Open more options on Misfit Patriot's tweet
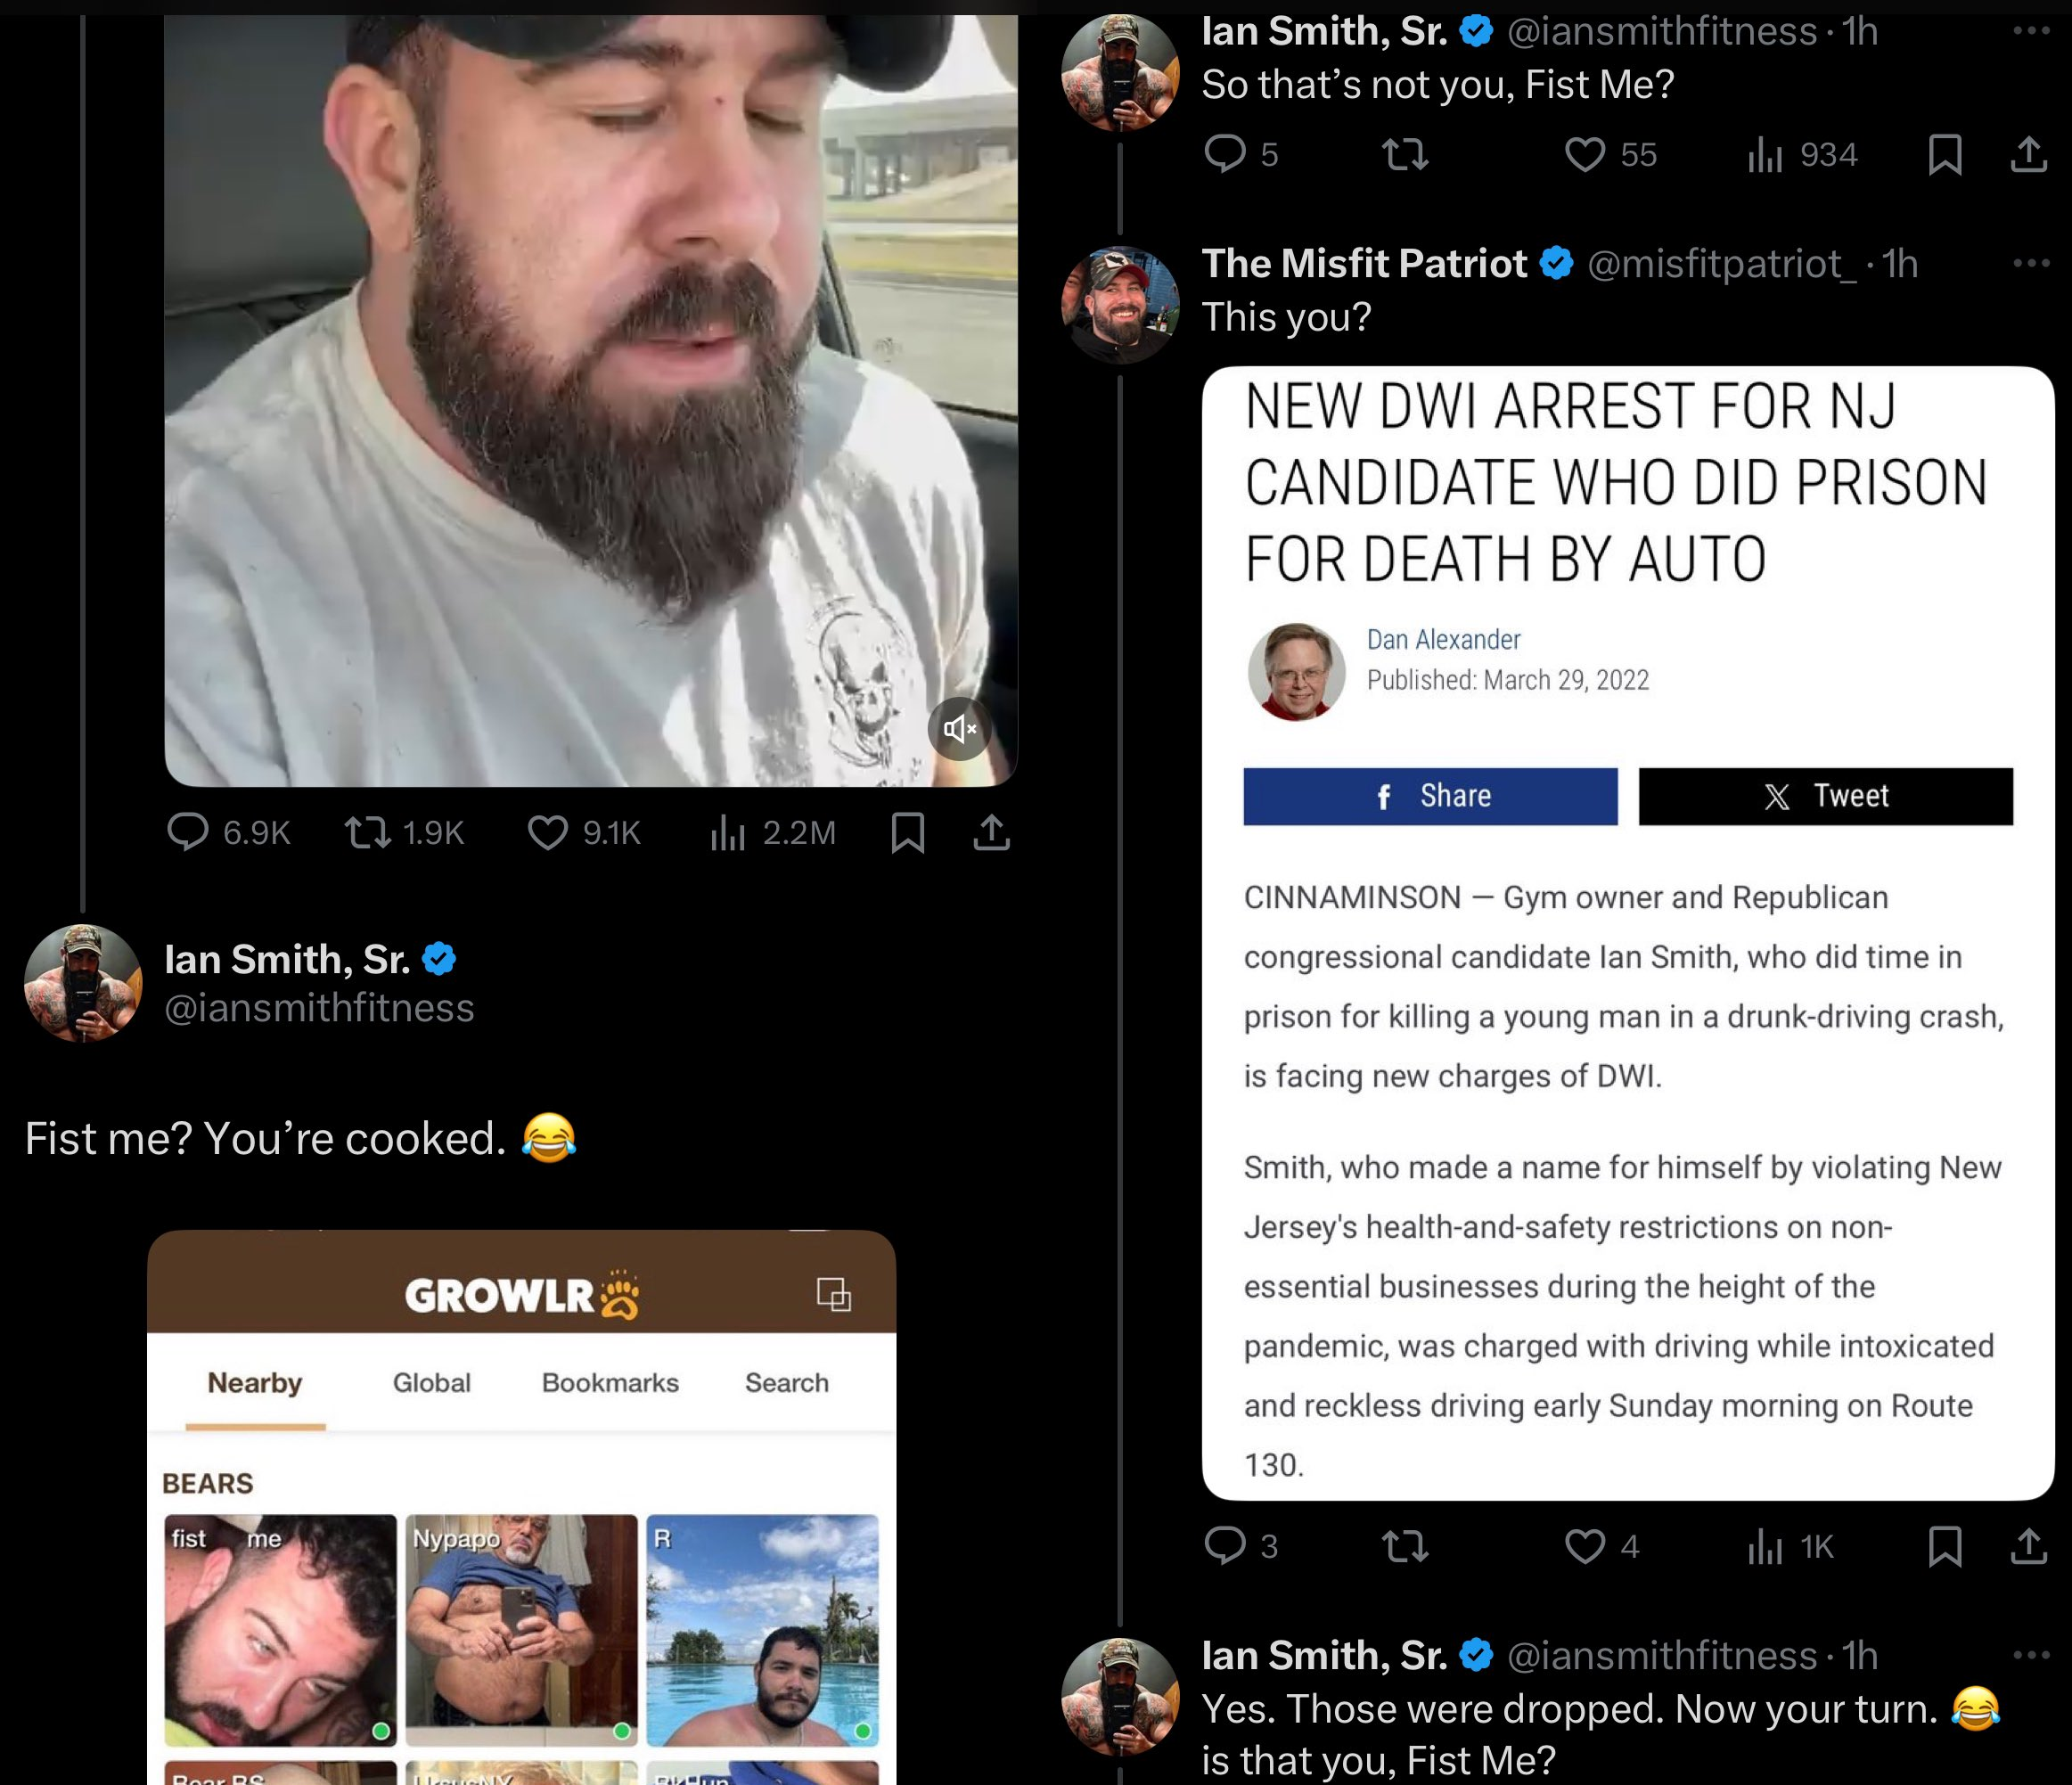 tap(2031, 263)
